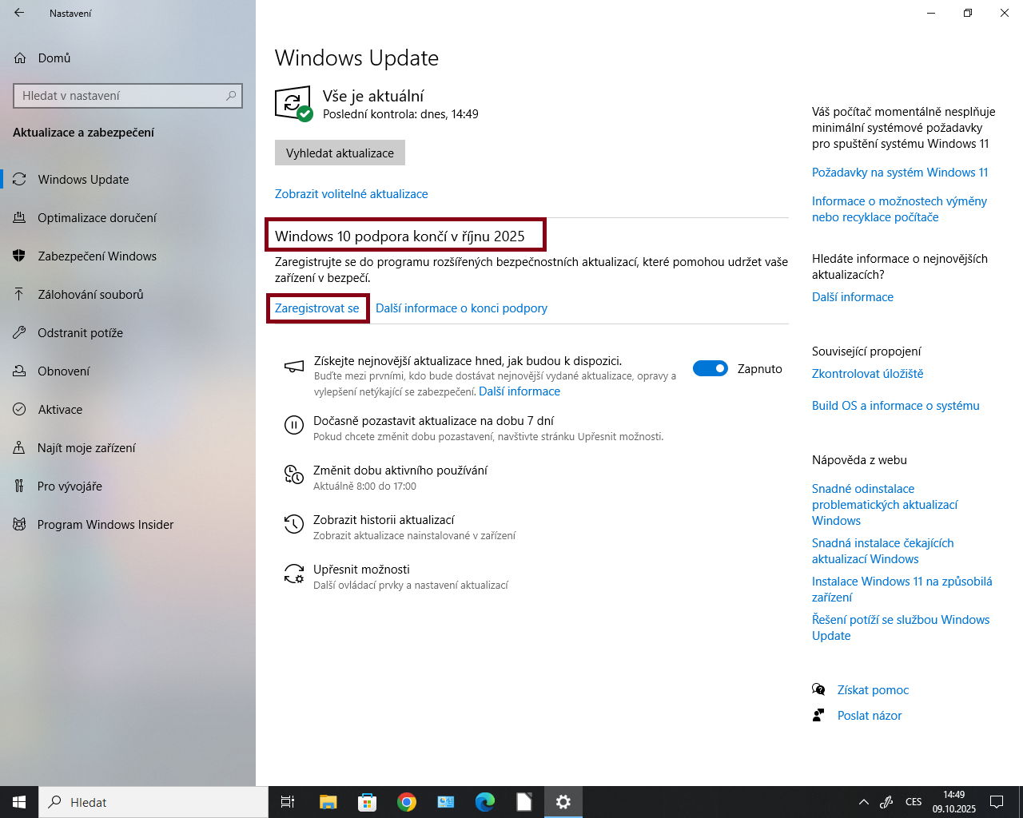Open Poslat názor link
The width and height of the screenshot is (1023, 818).
(x=870, y=716)
